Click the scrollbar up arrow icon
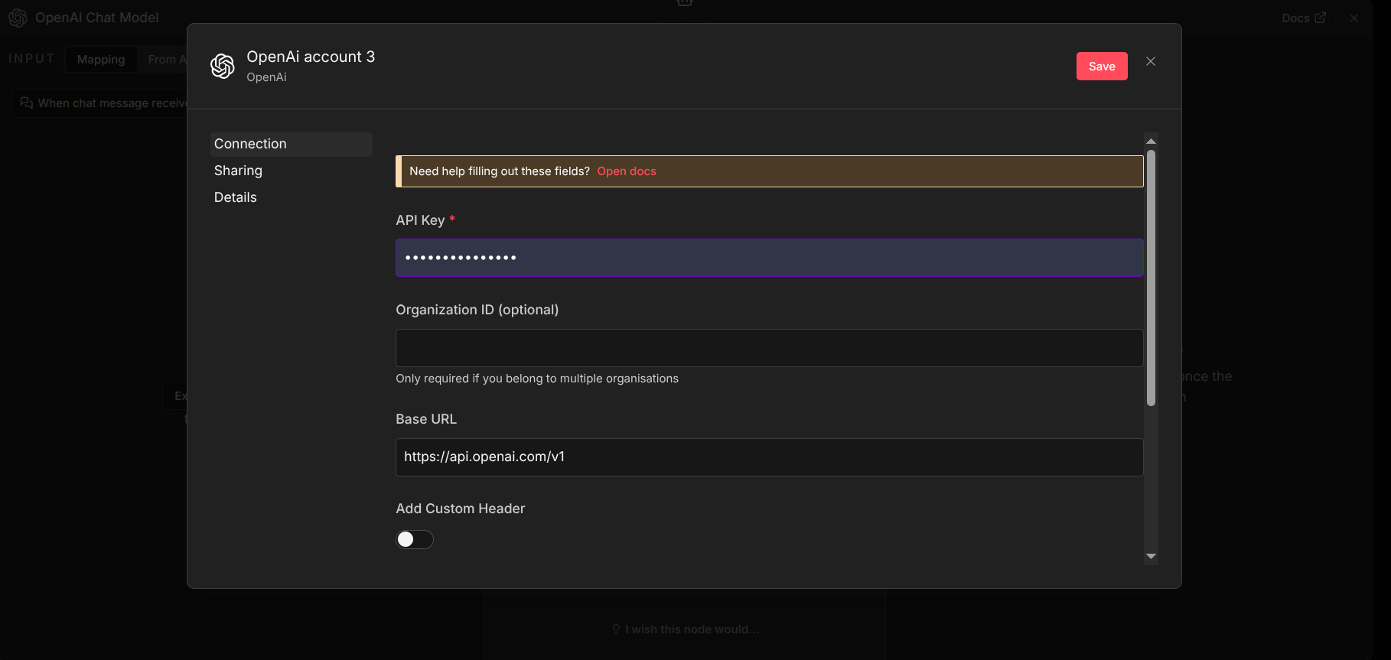Screen dimensions: 1391x660 tap(1151, 140)
